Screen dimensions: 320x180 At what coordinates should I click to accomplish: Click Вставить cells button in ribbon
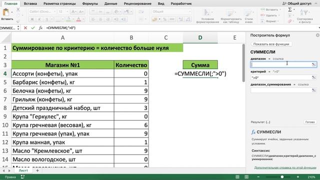271,9
